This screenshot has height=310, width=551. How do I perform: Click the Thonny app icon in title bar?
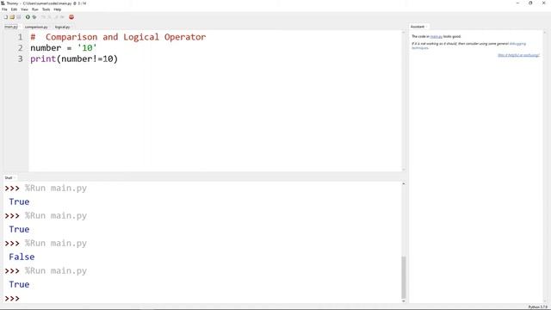pyautogui.click(x=3, y=3)
